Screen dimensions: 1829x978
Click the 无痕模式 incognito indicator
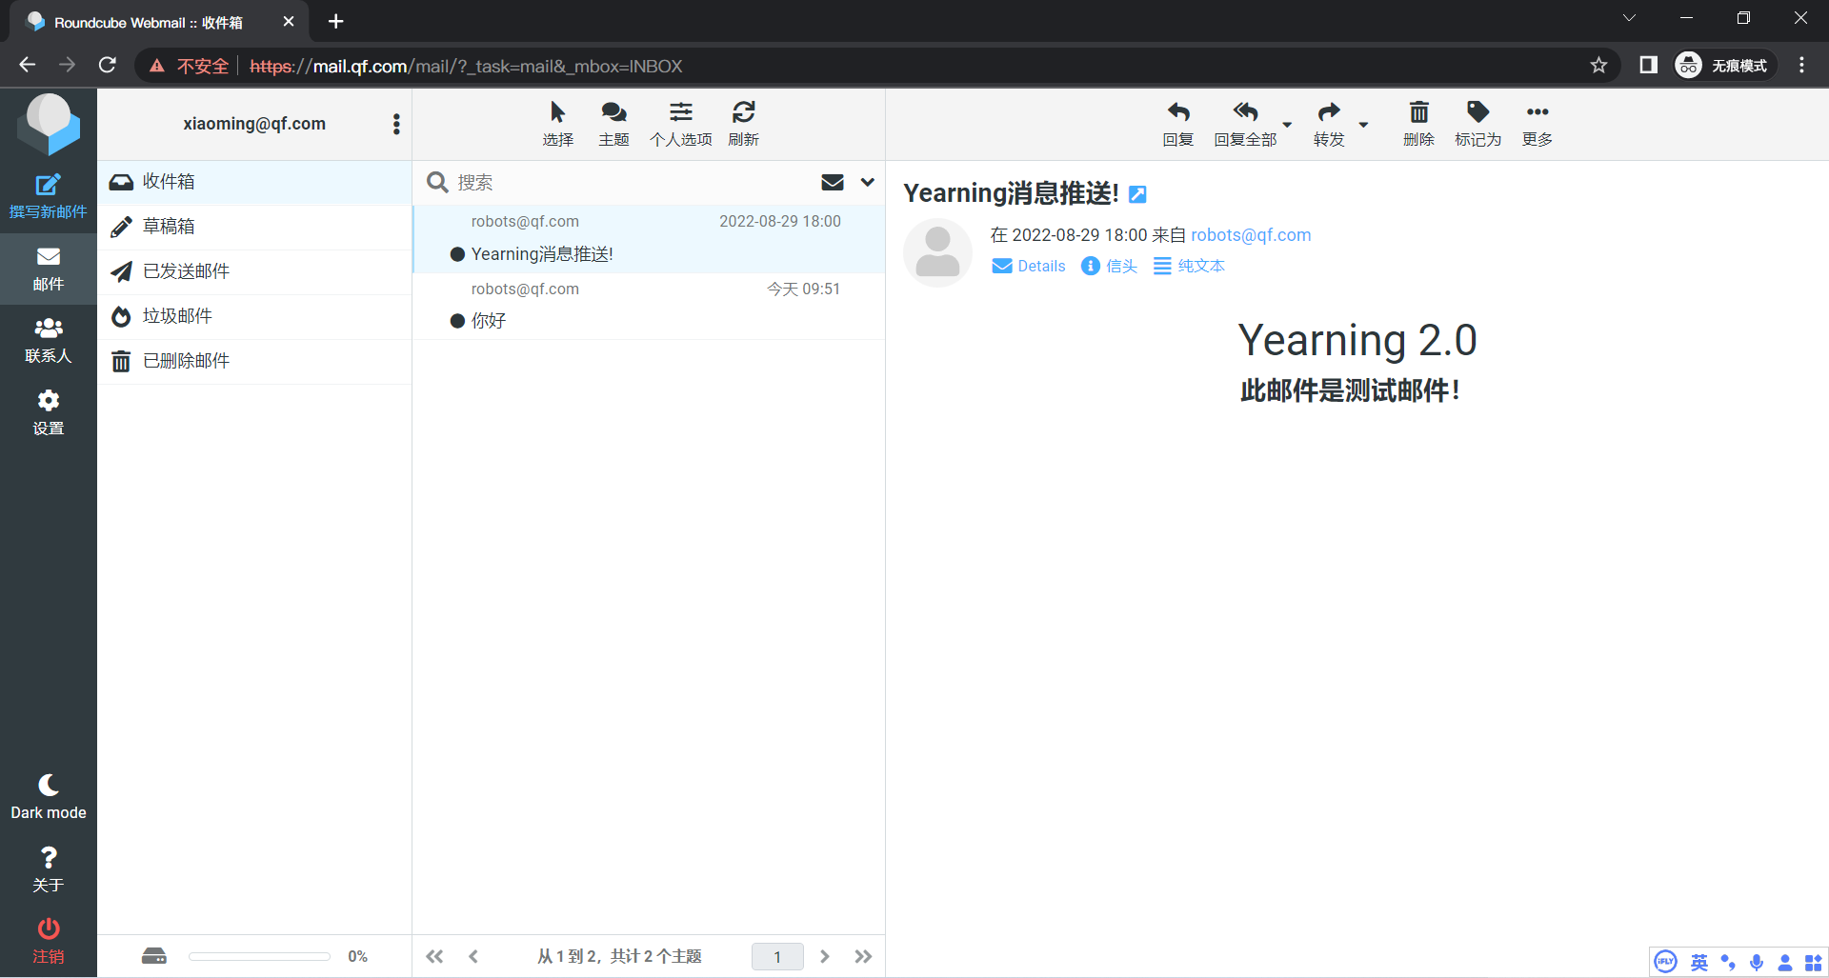[x=1725, y=65]
